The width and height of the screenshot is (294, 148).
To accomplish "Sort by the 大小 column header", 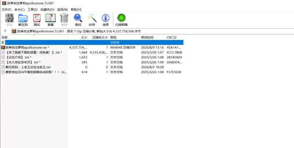I will [x=78, y=37].
